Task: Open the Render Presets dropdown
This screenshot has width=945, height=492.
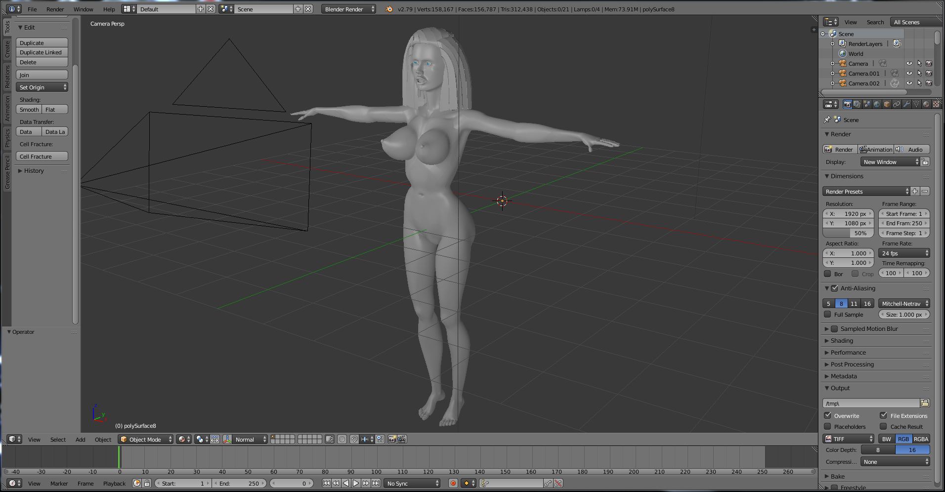Action: (x=866, y=191)
